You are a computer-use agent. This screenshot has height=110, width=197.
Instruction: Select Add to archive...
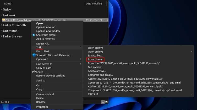97,71
